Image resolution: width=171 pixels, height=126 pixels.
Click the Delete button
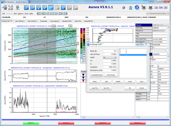tap(118, 81)
